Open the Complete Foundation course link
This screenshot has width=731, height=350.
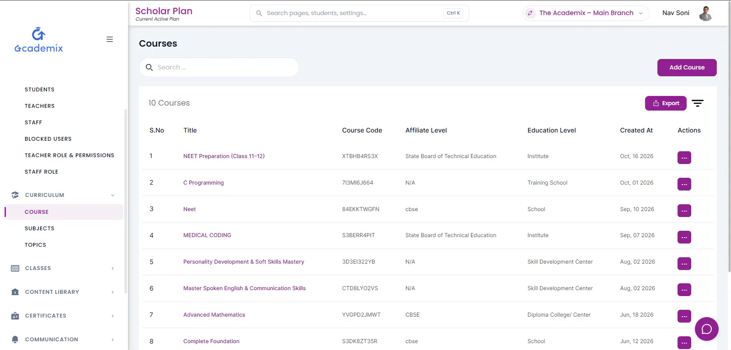211,341
